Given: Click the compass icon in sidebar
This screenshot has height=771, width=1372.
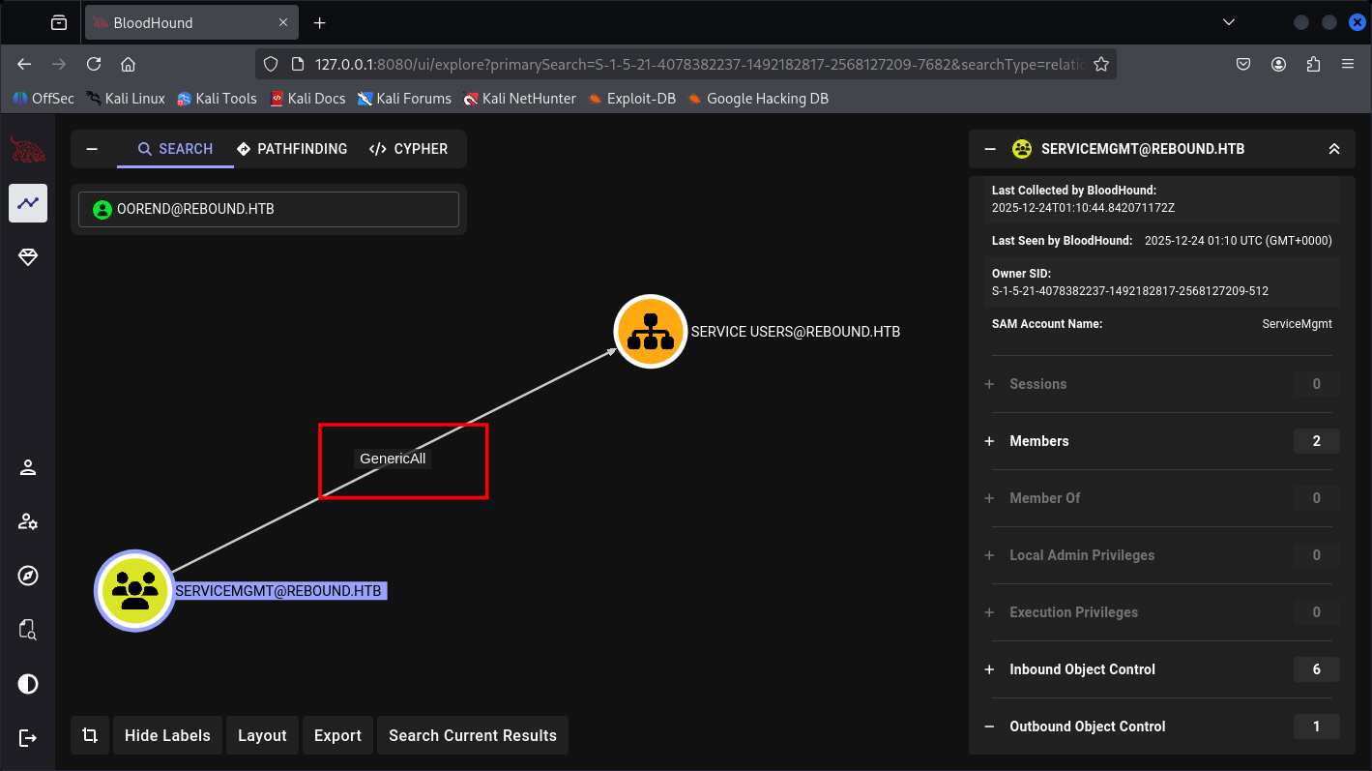Looking at the screenshot, I should pos(28,576).
